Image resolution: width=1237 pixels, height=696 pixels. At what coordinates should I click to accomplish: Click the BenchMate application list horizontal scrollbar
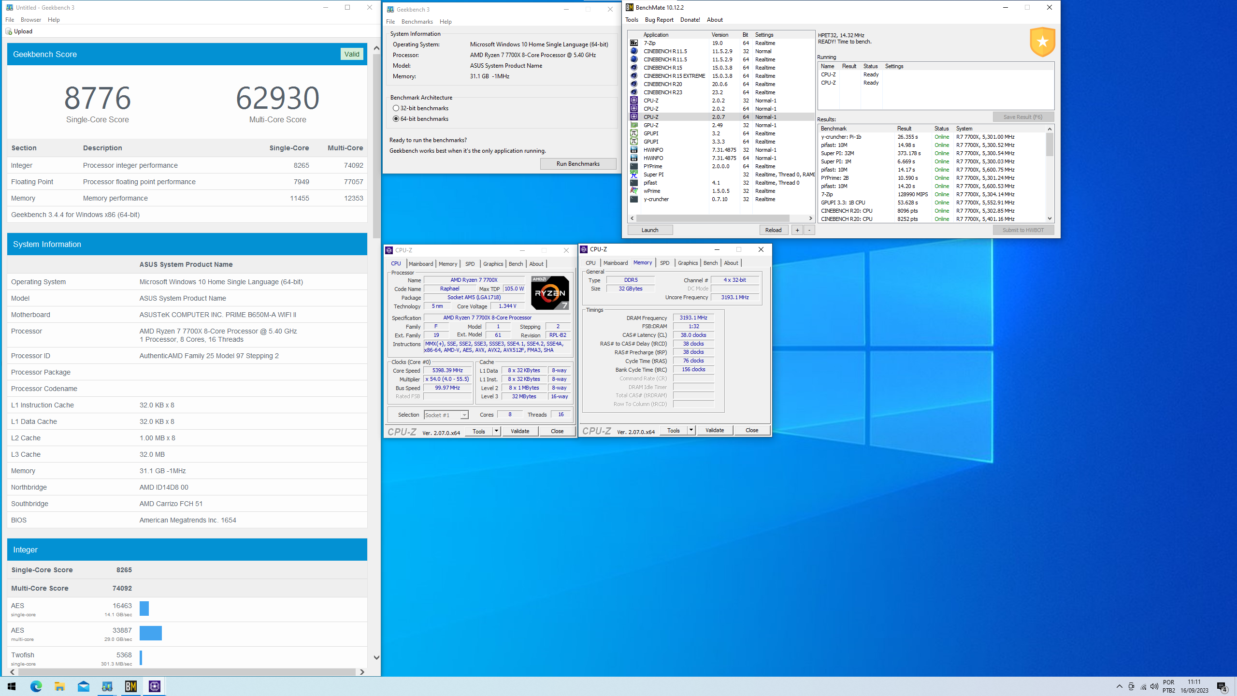pos(713,218)
